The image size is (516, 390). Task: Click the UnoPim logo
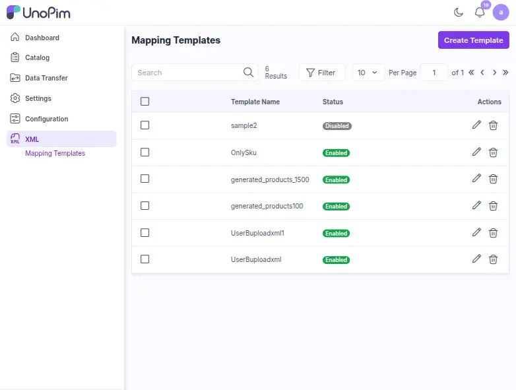pyautogui.click(x=38, y=13)
